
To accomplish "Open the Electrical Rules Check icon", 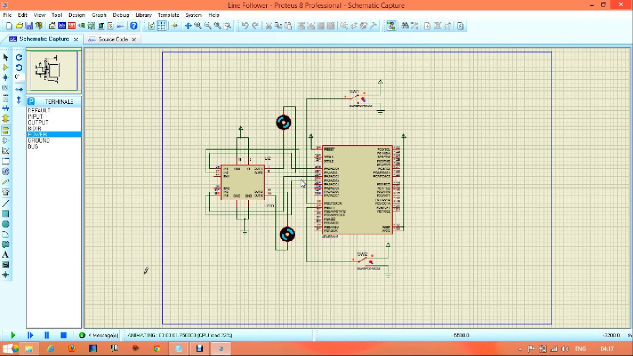I will (x=460, y=26).
